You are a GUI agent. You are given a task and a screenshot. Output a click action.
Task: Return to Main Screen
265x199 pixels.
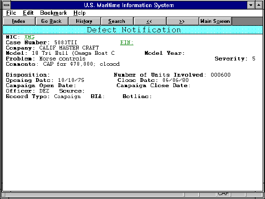coord(215,21)
